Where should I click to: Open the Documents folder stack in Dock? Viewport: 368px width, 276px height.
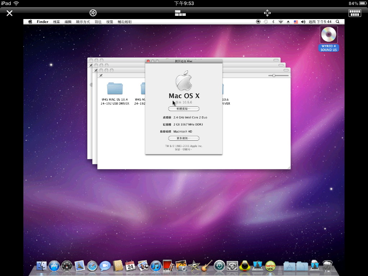click(x=302, y=266)
